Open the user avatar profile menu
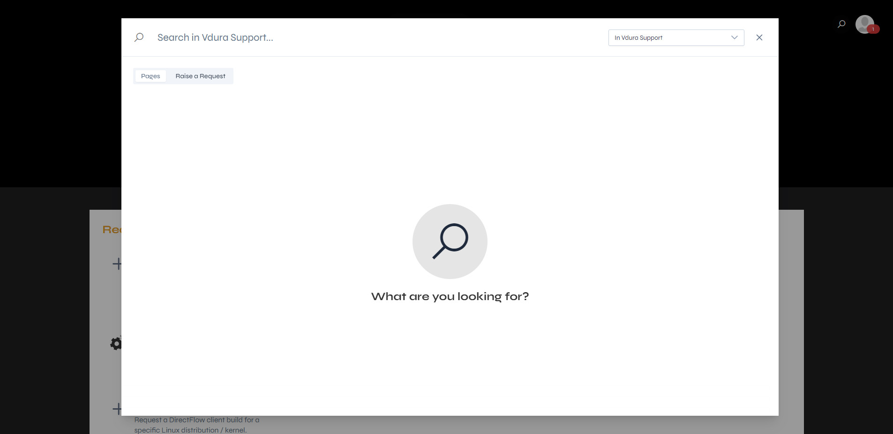The height and width of the screenshot is (434, 893). pyautogui.click(x=864, y=24)
